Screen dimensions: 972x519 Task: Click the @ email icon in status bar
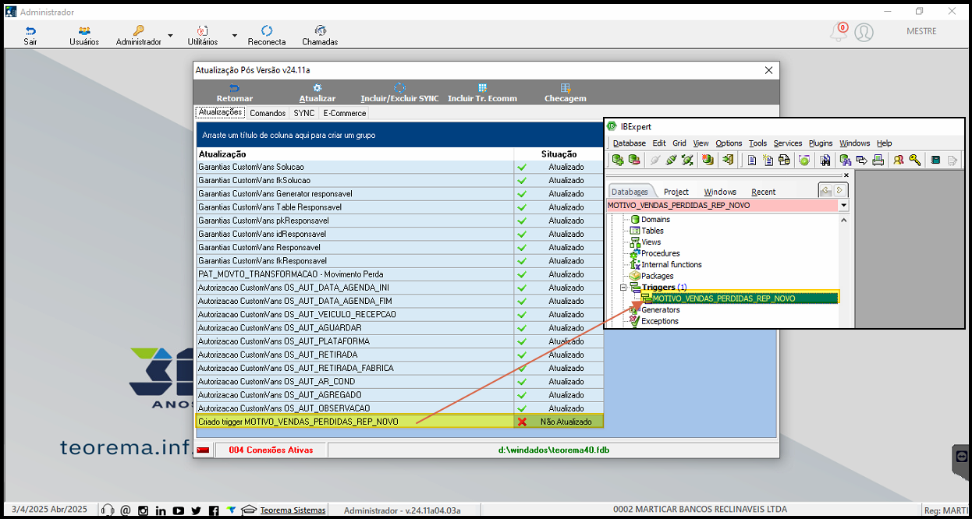pos(126,510)
